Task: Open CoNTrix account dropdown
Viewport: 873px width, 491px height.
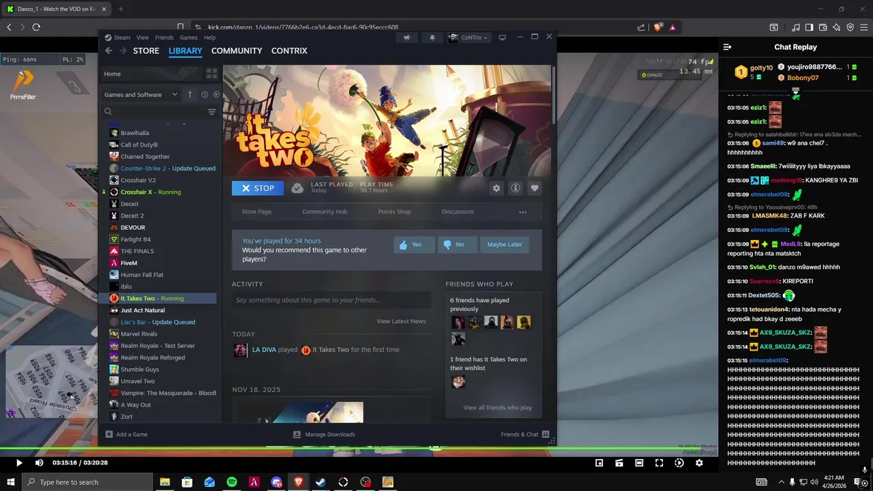Action: [468, 38]
